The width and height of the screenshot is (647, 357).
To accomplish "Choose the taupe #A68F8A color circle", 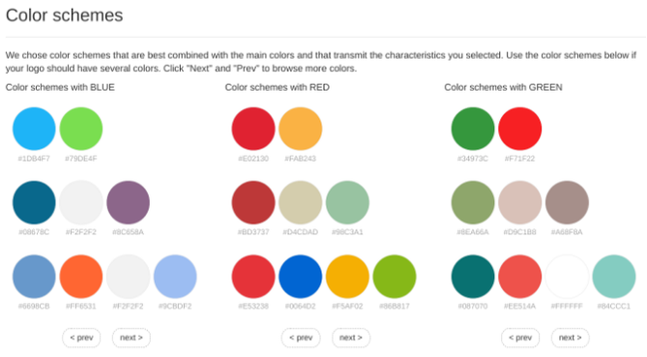I will point(567,202).
